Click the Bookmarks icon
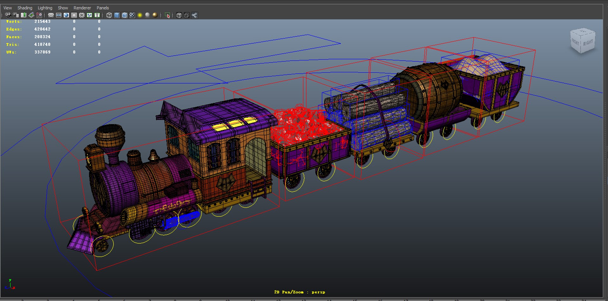This screenshot has height=301, width=608. 24,15
